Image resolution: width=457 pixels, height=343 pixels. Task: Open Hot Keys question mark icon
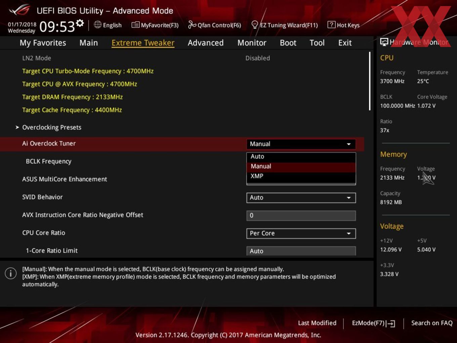tap(331, 25)
